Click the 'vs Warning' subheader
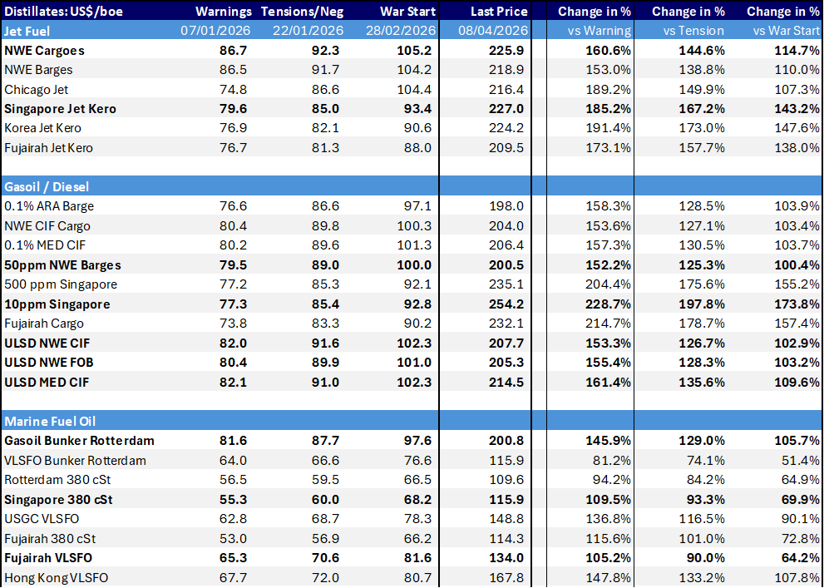 599,31
